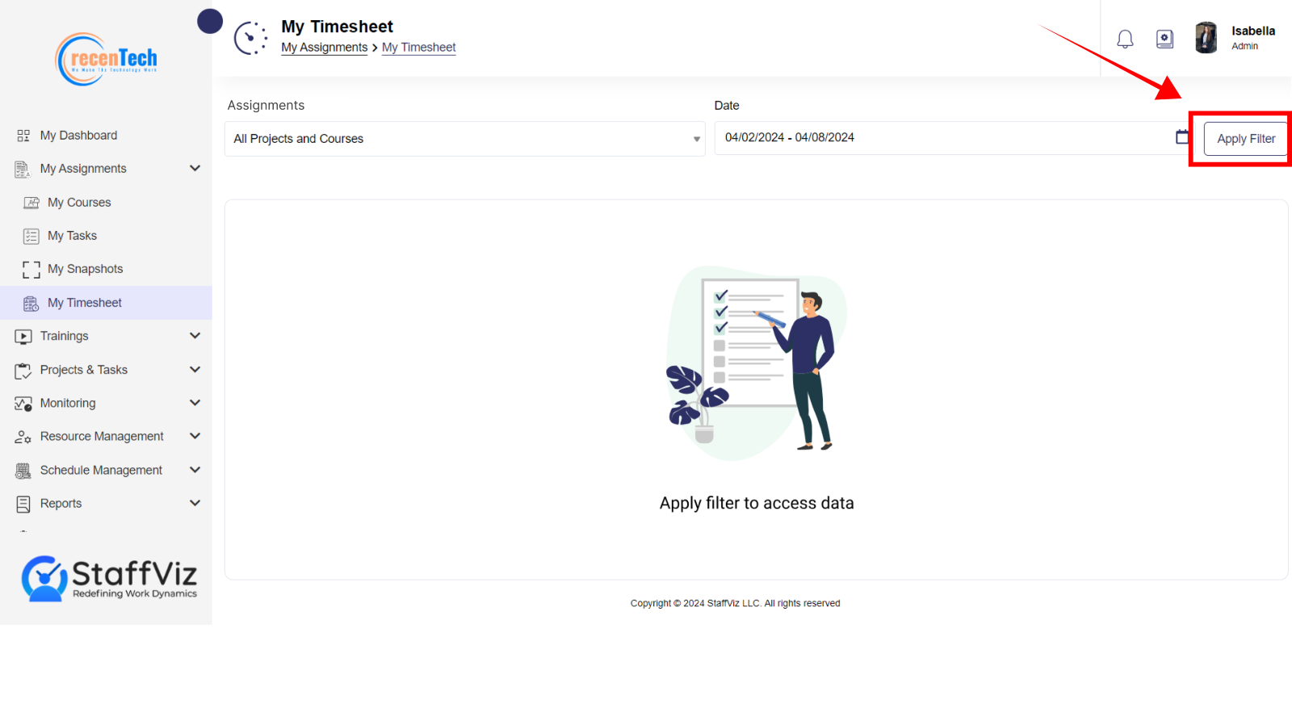Click the Date field label

coord(727,105)
